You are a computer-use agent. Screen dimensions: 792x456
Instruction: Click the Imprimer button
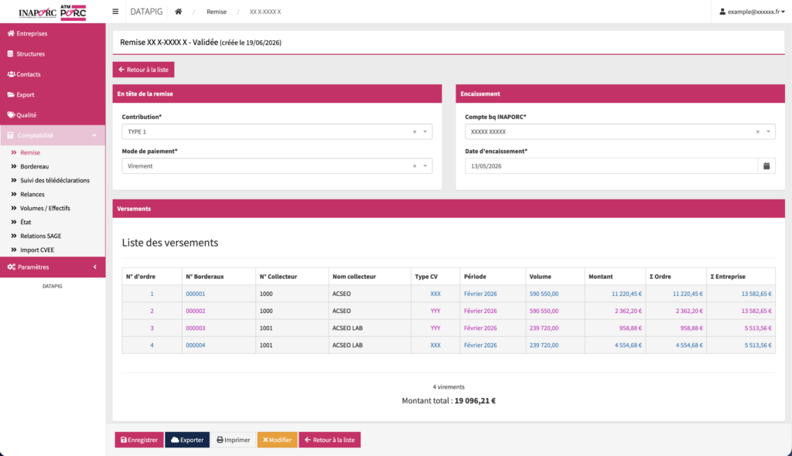point(234,440)
